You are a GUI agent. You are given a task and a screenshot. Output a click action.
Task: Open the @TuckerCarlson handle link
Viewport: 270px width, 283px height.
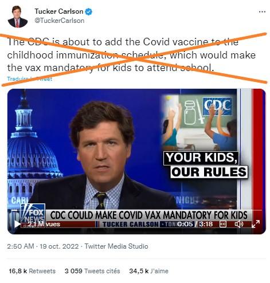coord(60,21)
